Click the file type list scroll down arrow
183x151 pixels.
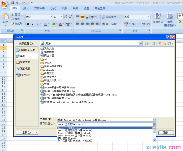pos(154,140)
